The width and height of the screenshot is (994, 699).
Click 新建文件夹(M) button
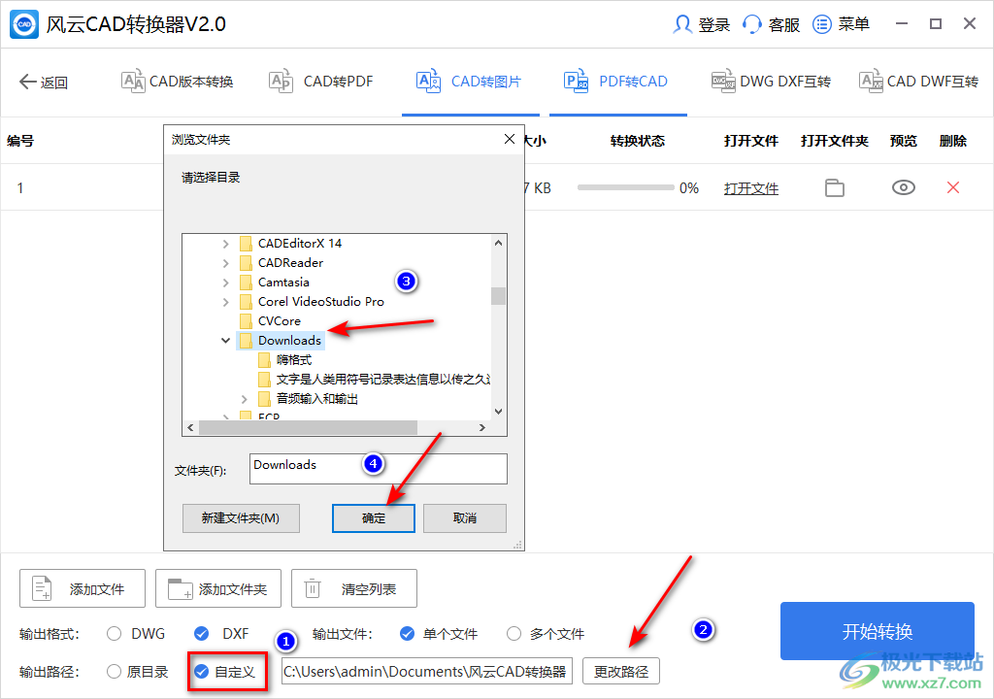(x=241, y=518)
